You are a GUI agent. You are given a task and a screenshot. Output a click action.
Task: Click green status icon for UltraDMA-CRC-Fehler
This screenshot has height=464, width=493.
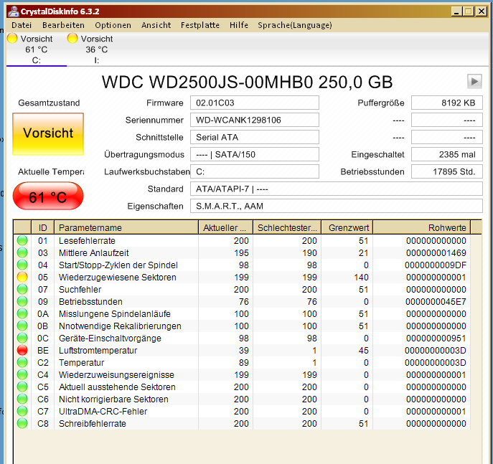(x=22, y=411)
